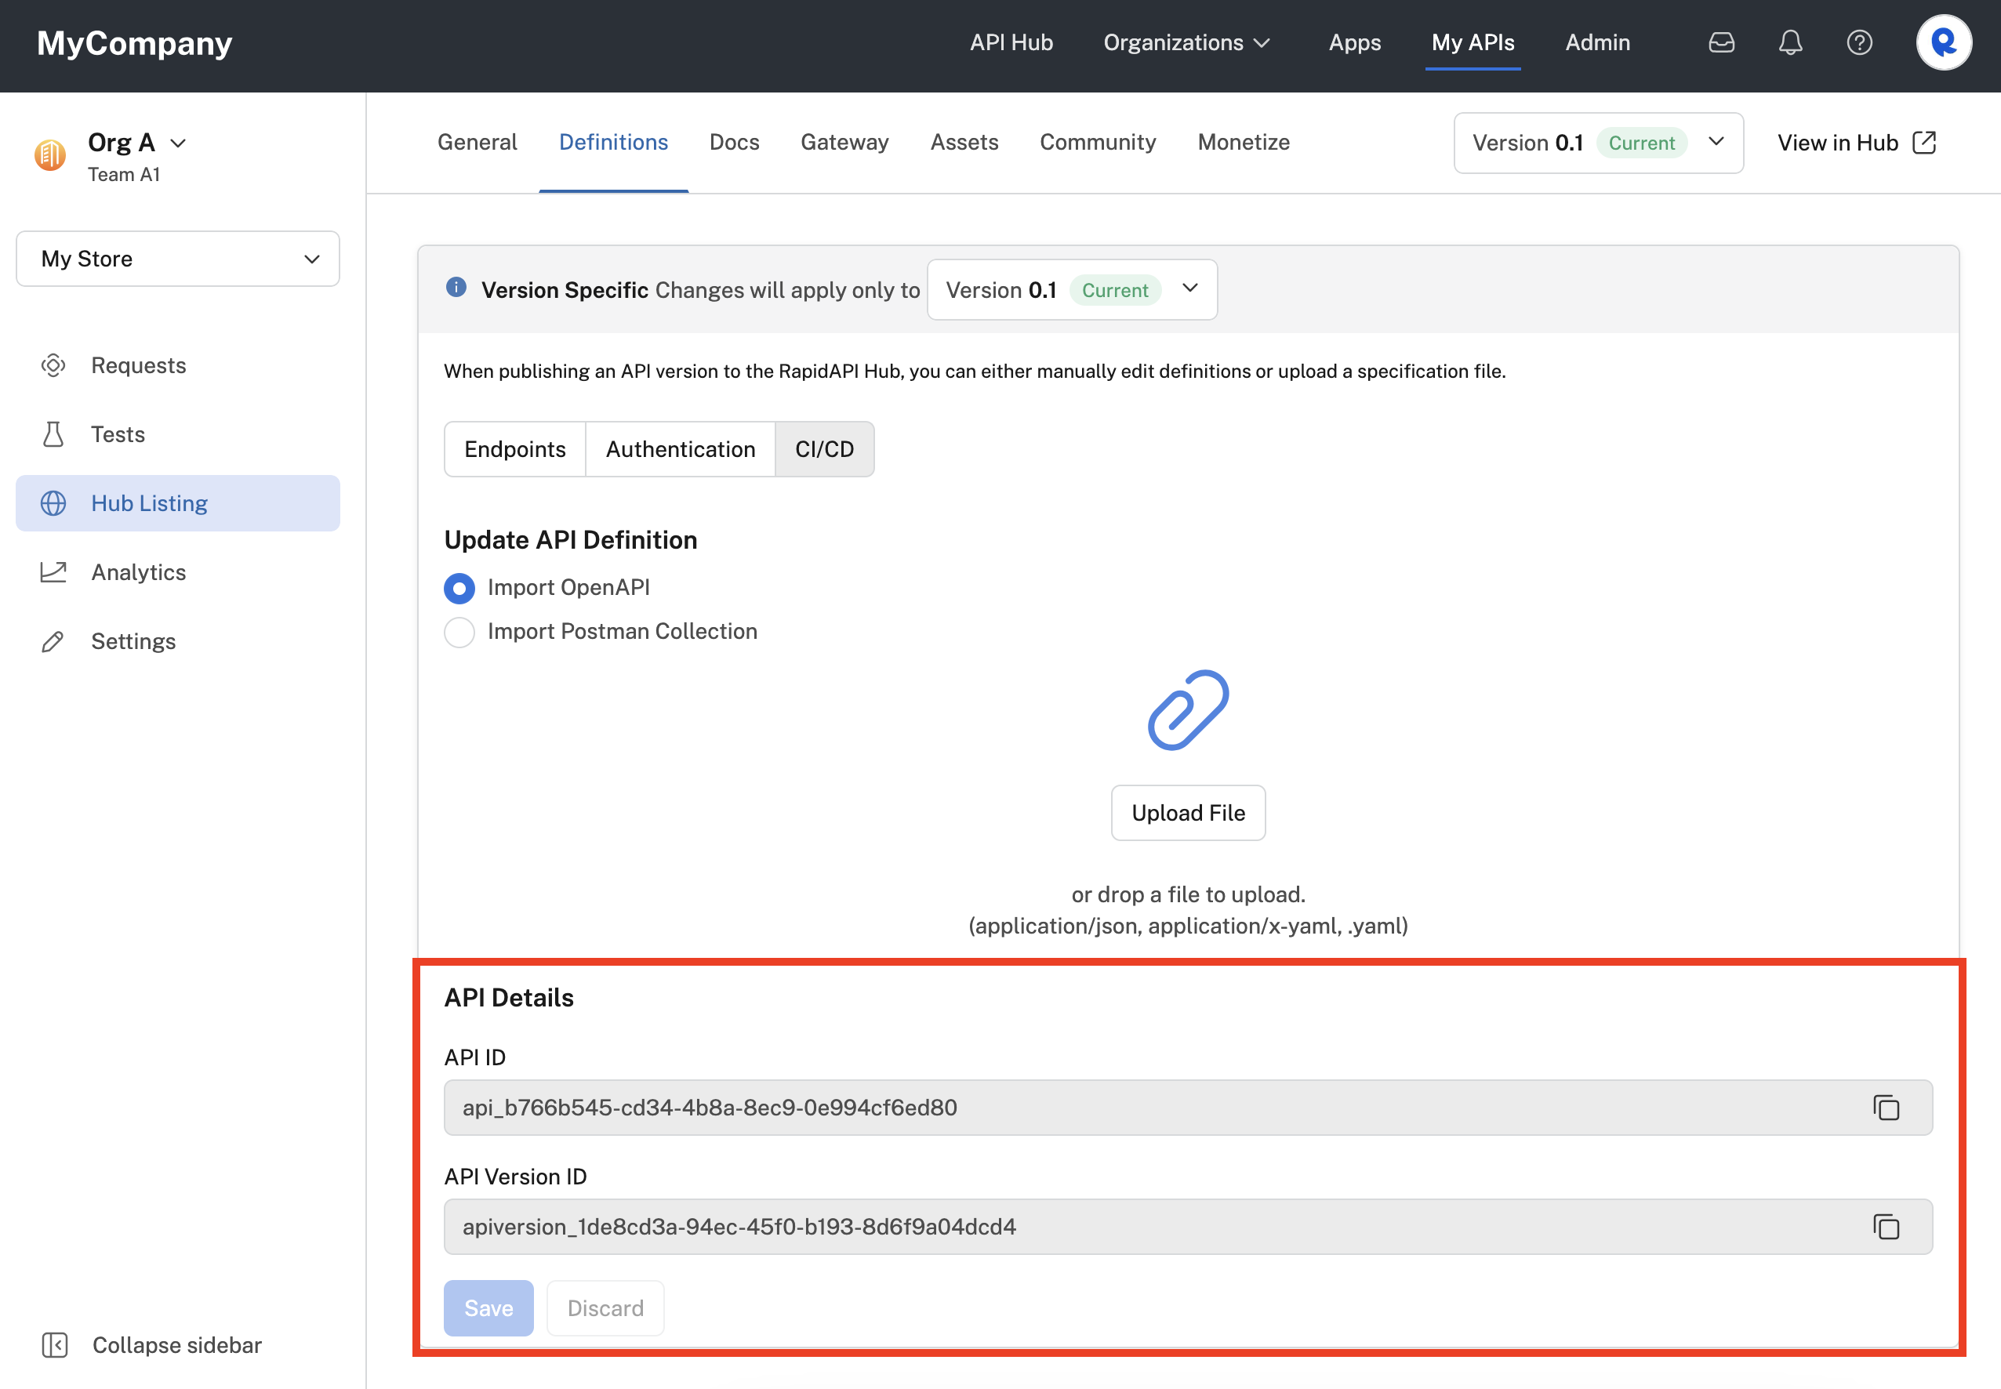2001x1389 pixels.
Task: Click the help question mark icon
Action: (1859, 42)
